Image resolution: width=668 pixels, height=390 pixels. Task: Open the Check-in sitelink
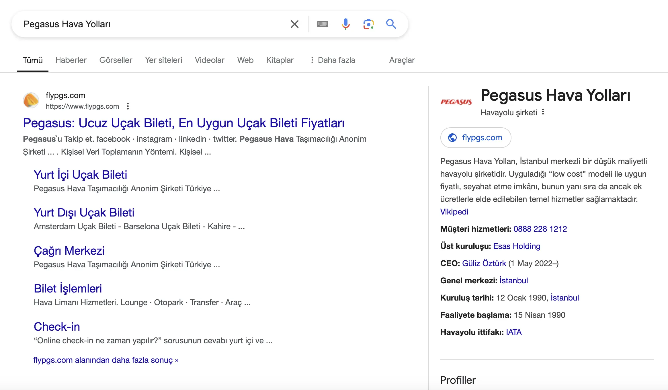57,327
